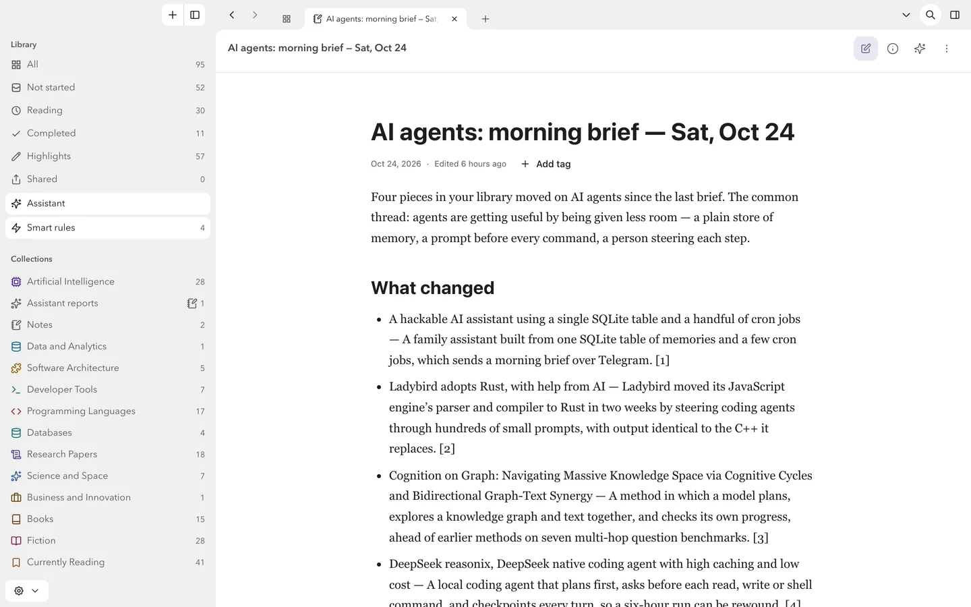This screenshot has width=971, height=607.
Task: Go back with the left arrow
Action: point(232,15)
